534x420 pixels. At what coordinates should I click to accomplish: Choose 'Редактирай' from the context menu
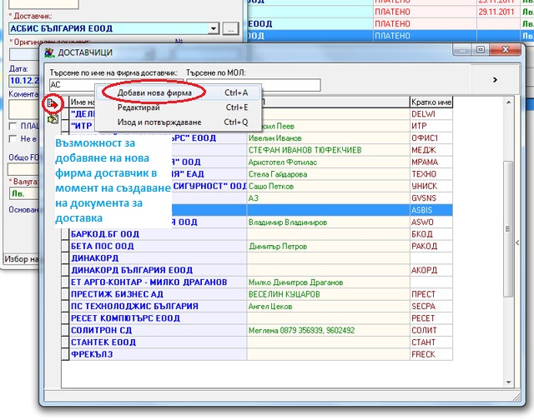click(x=179, y=107)
